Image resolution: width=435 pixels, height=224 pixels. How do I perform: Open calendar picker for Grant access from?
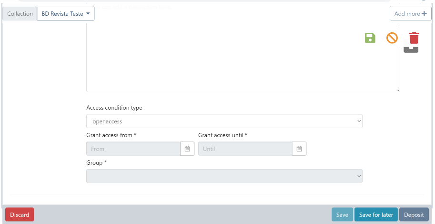pos(187,149)
